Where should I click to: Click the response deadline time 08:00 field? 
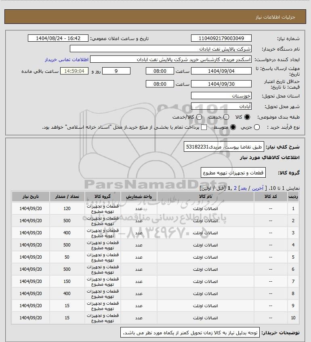pos(160,71)
